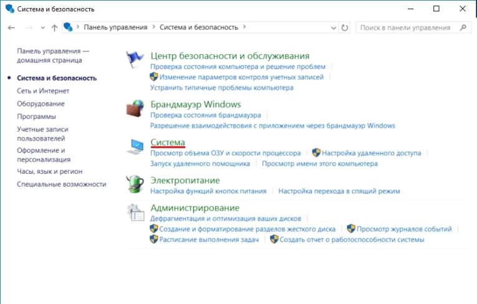477x304 pixels.
Task: Click the Security and Maintenance flag icon
Action: 135,59
